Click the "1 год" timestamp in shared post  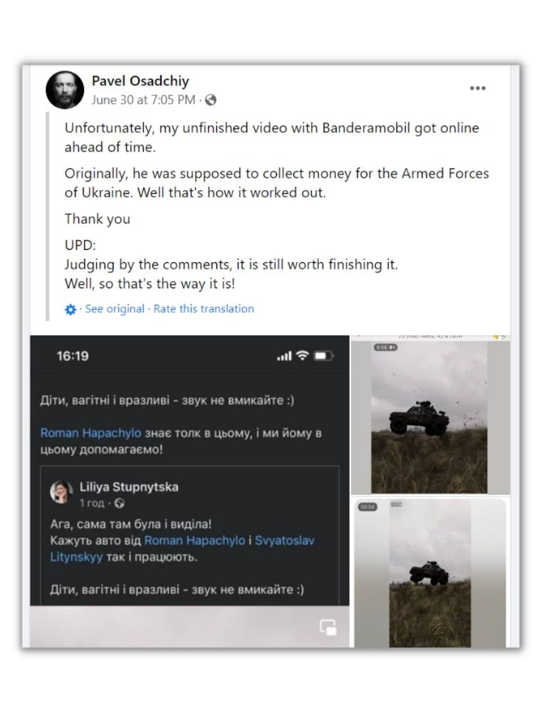click(x=92, y=503)
